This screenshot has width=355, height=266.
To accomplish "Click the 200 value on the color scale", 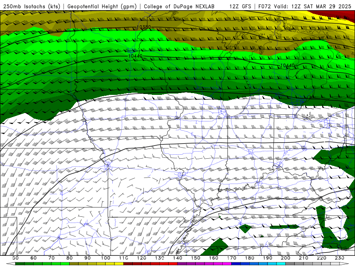I will point(285,258).
